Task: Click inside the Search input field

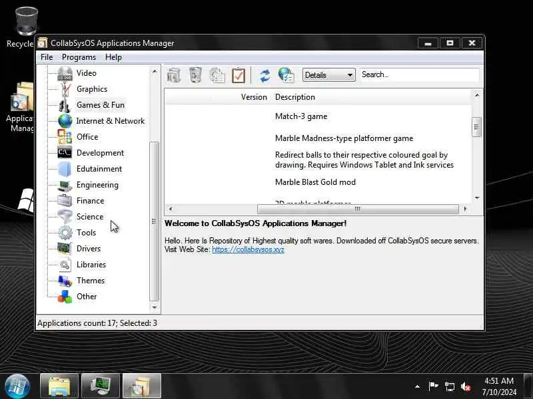Action: pyautogui.click(x=420, y=74)
